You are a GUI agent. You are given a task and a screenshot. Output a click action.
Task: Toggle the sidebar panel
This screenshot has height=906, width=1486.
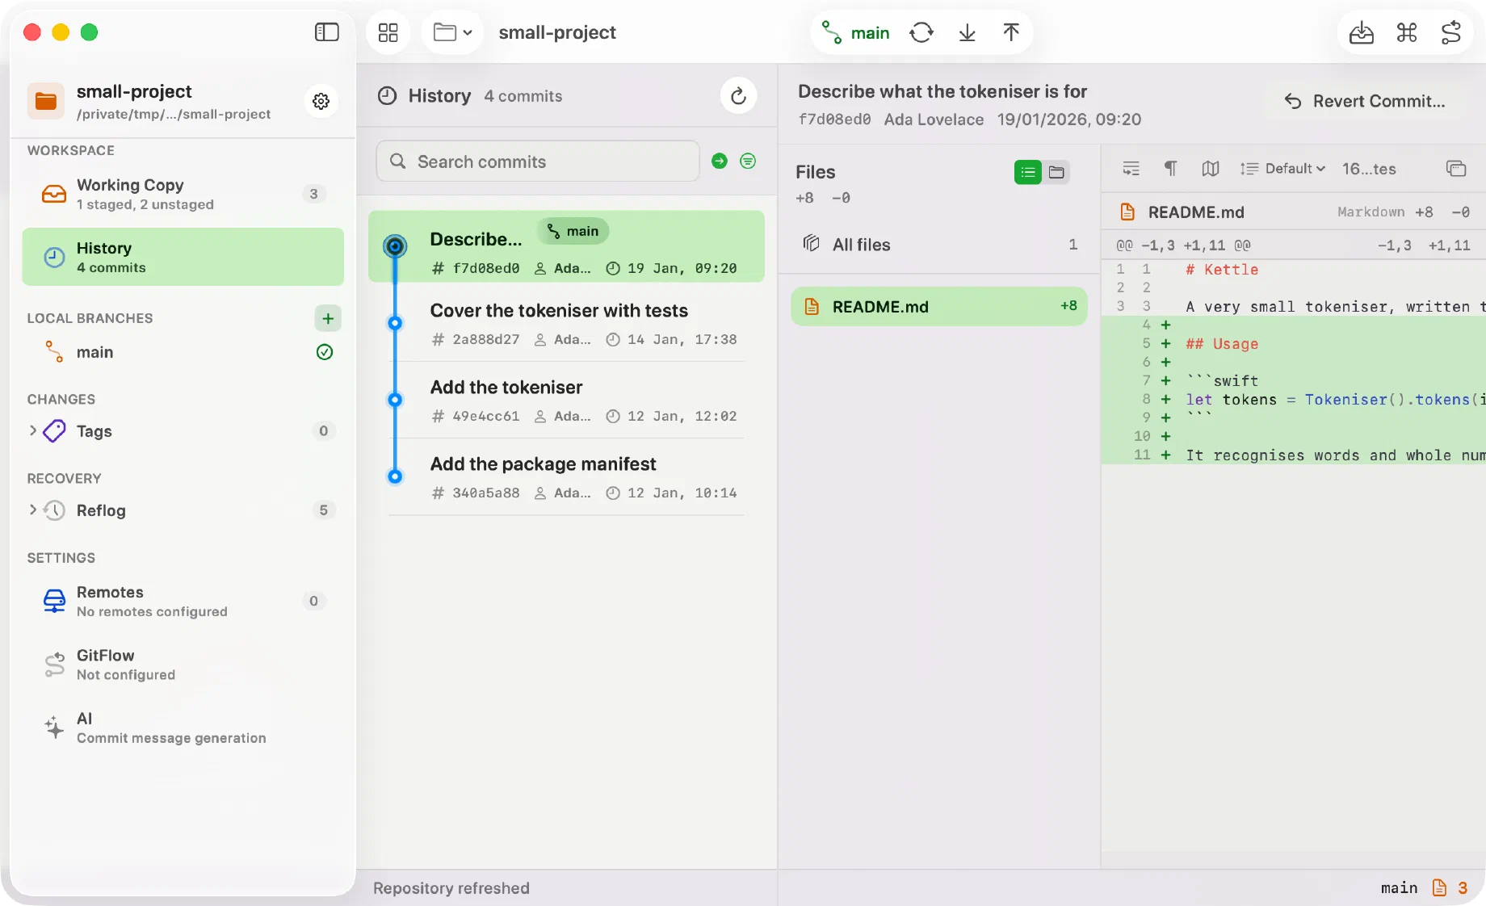326,32
